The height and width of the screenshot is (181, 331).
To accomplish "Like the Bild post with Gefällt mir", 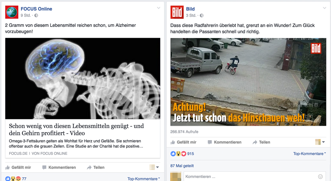I will pos(183,142).
